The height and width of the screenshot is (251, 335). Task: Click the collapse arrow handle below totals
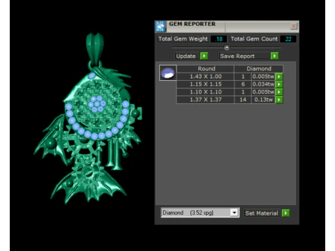[x=227, y=47]
